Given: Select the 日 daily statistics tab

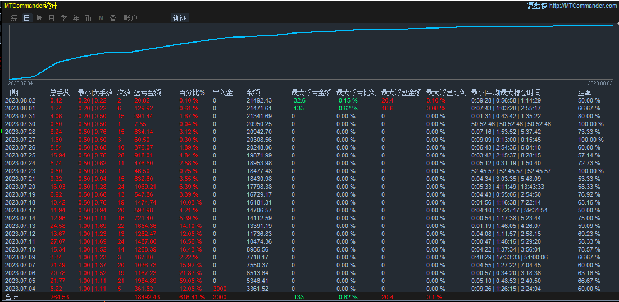Looking at the screenshot, I should coord(27,18).
